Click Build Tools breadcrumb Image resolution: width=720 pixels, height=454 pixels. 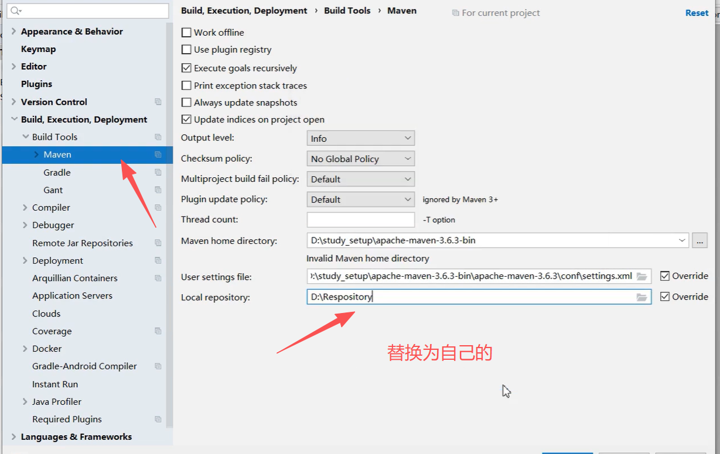coord(347,11)
